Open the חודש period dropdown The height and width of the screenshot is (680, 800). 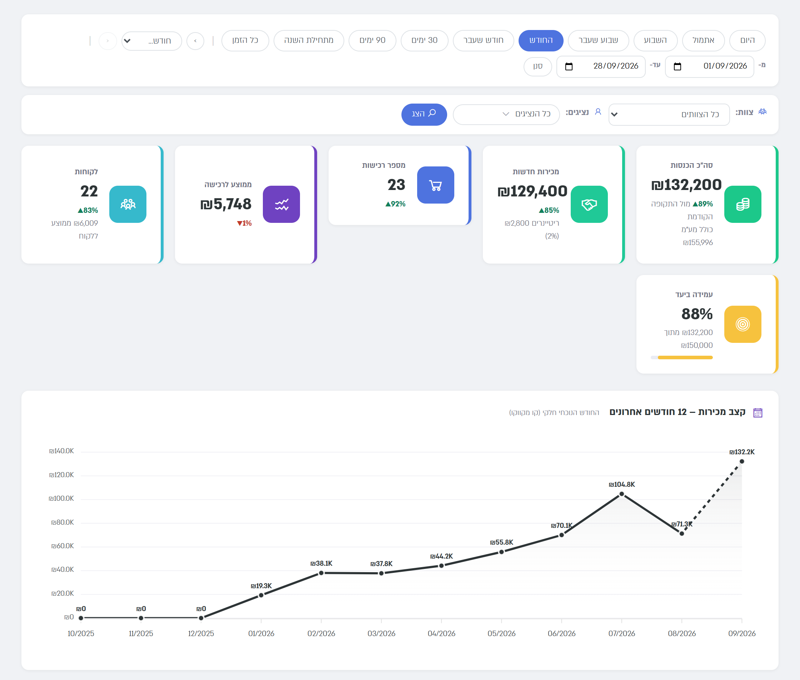(x=151, y=40)
